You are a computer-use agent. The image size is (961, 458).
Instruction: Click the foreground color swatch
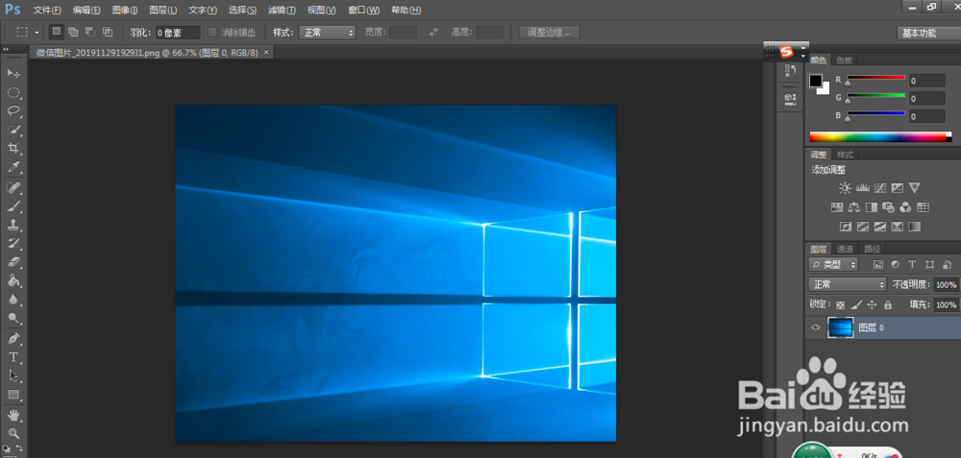point(815,81)
